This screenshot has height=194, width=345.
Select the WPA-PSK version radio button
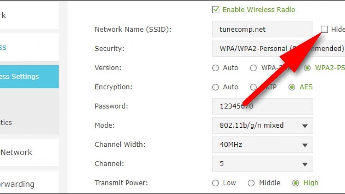pos(253,68)
